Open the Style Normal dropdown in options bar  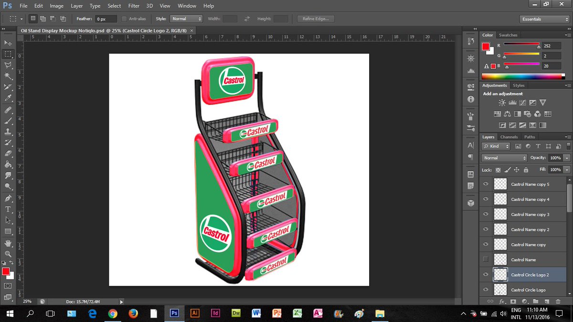point(186,19)
